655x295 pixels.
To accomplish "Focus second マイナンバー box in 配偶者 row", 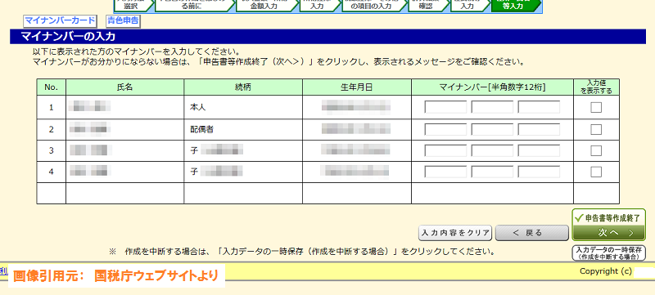I will click(x=492, y=129).
